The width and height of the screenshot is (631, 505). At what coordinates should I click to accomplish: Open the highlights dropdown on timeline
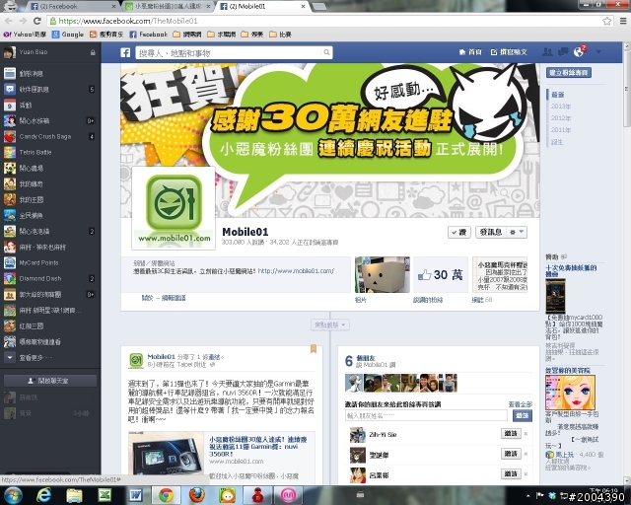coord(330,325)
